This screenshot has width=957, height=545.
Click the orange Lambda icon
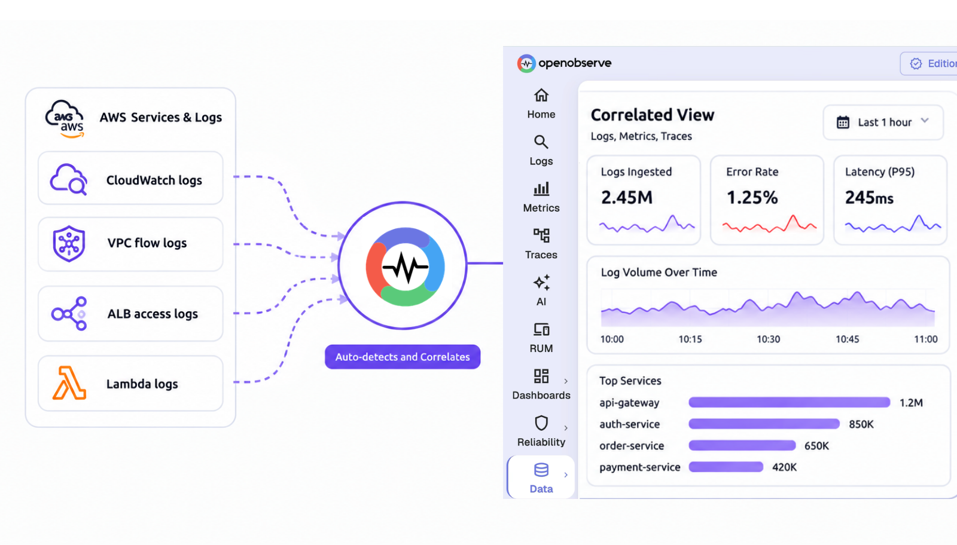[x=69, y=383]
